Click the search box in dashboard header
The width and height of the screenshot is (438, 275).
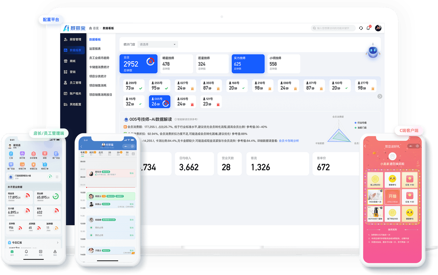tap(333, 28)
